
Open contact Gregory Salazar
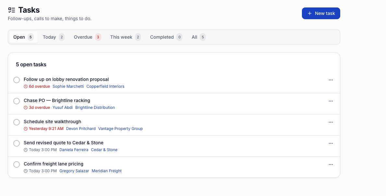[x=74, y=171]
